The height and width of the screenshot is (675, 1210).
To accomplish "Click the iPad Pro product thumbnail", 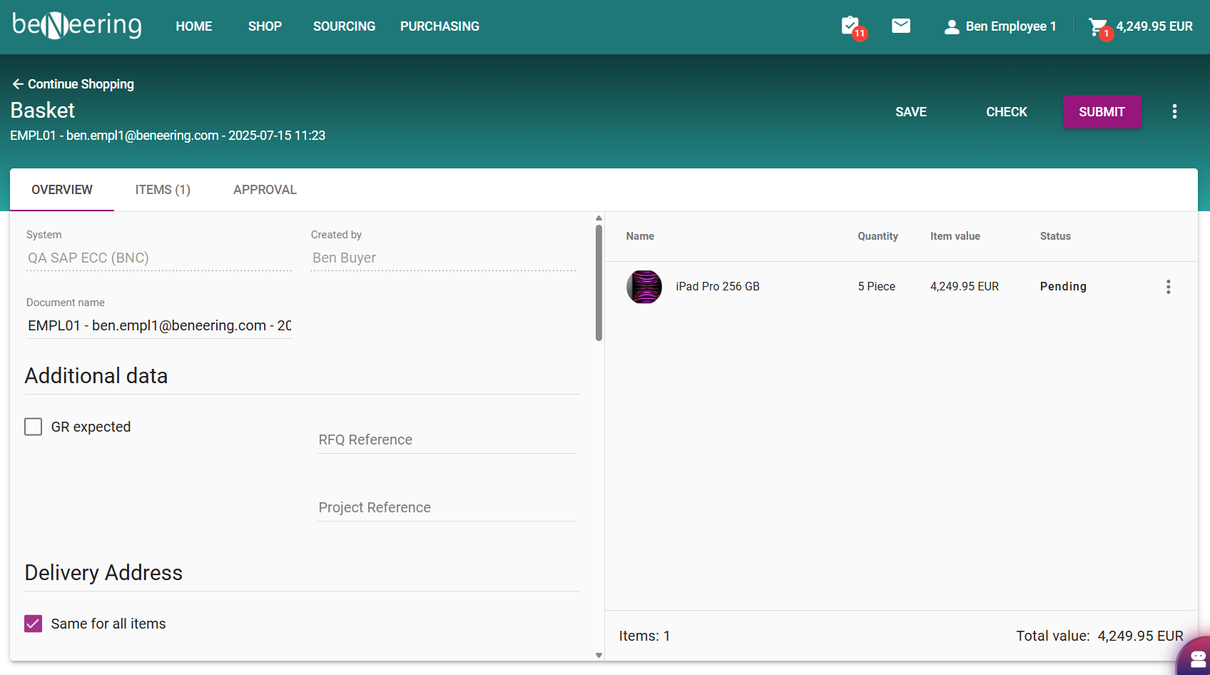I will point(644,287).
